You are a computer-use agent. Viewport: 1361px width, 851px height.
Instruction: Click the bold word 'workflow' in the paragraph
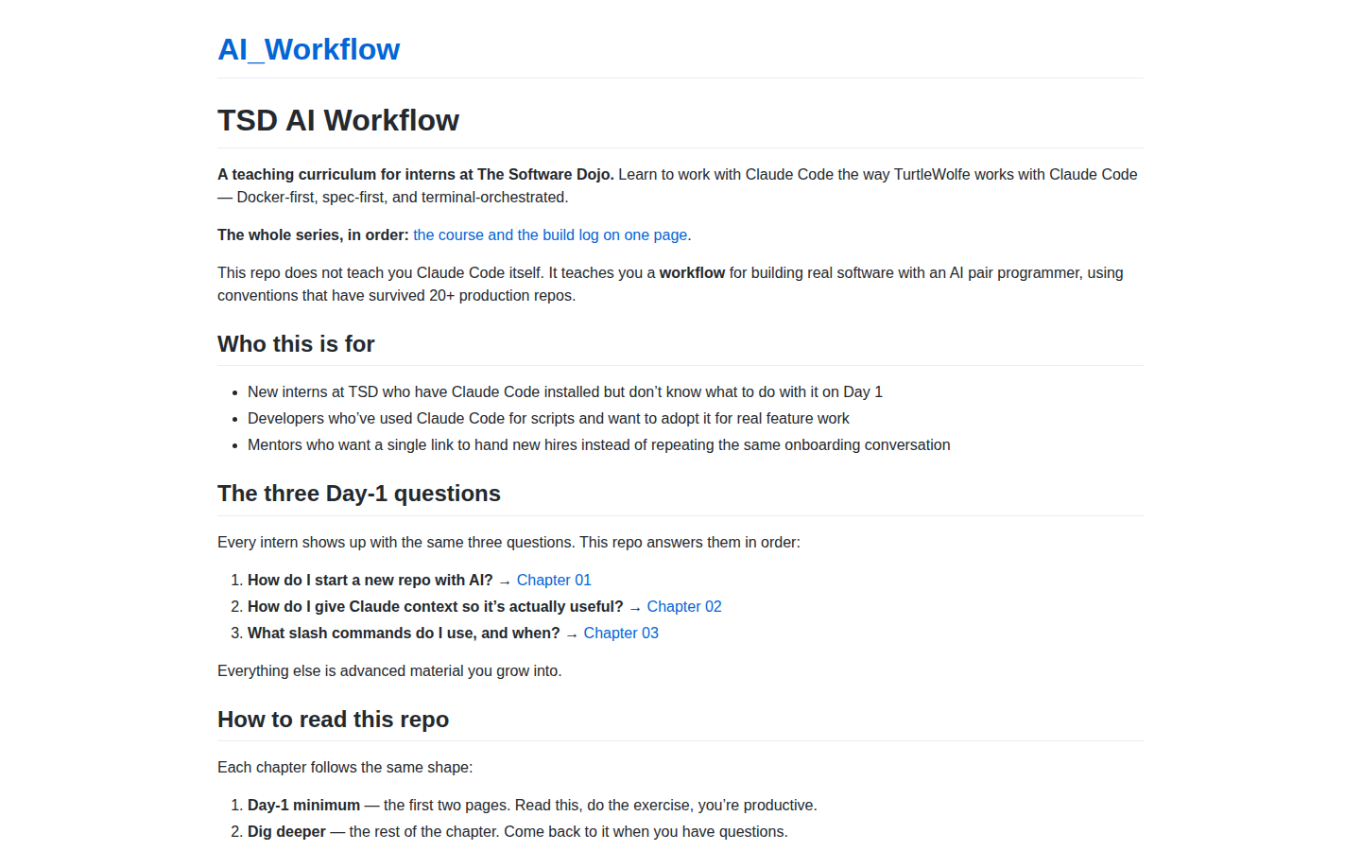point(692,272)
